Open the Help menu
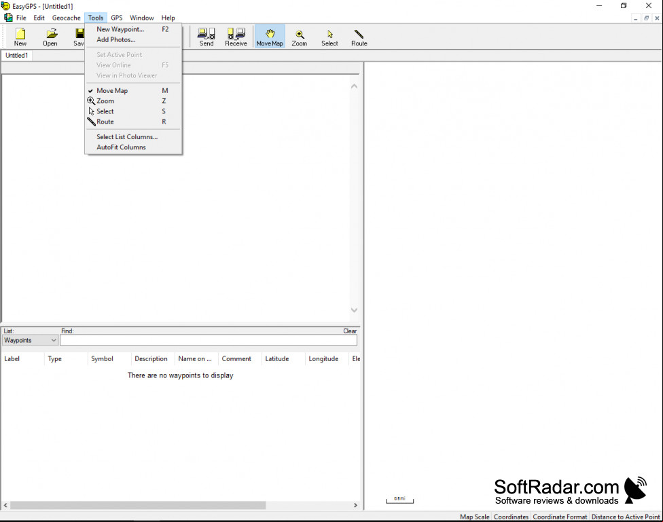This screenshot has height=522, width=663. coord(168,18)
